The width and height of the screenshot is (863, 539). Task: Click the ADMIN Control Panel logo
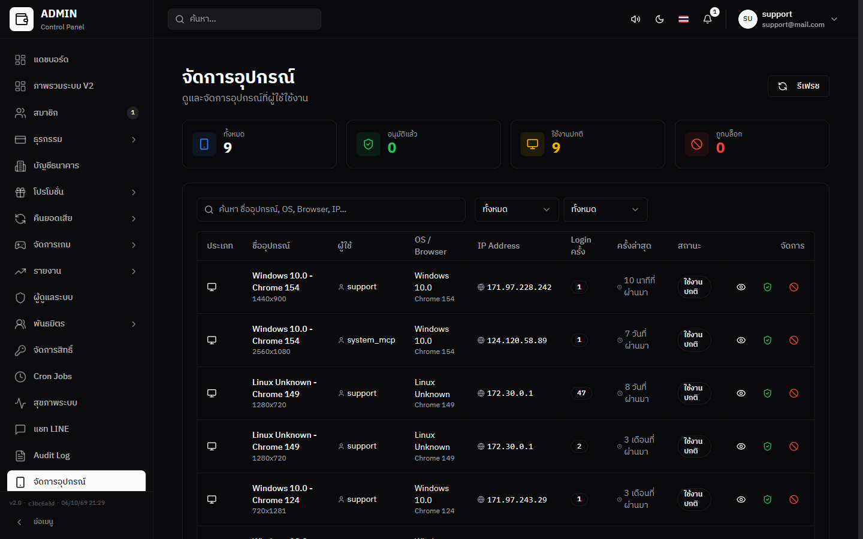[48, 19]
